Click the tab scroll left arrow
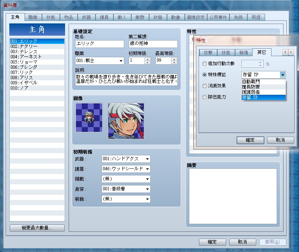This screenshot has width=299, height=252. pos(285,52)
